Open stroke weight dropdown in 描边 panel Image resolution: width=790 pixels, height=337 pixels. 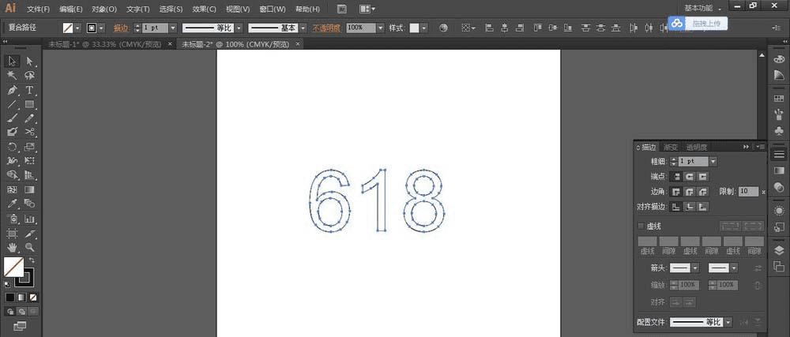point(713,162)
